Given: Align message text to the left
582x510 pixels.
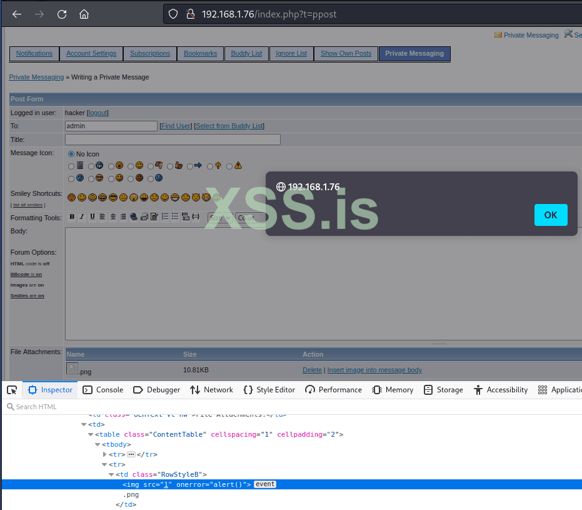Looking at the screenshot, I should pos(103,217).
